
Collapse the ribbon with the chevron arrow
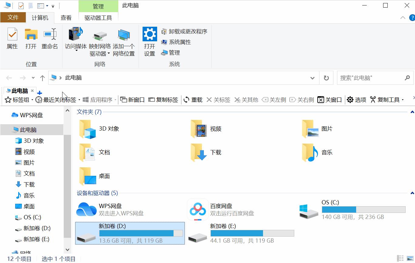click(x=403, y=17)
